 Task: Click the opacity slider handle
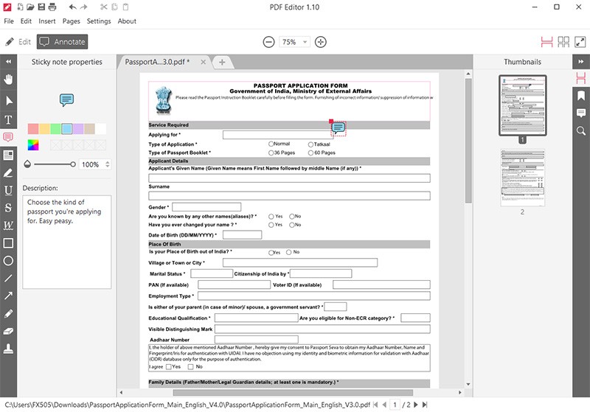72,164
